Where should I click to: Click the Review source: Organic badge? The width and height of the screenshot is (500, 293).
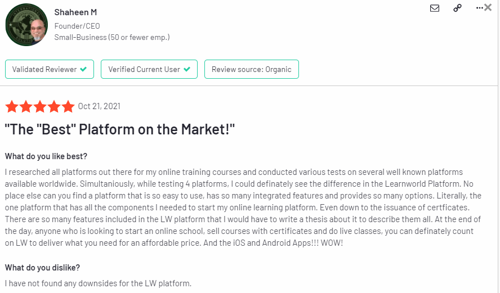[252, 69]
